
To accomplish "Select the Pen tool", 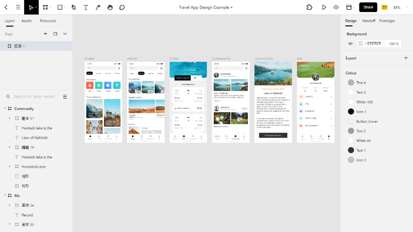I will [74, 8].
